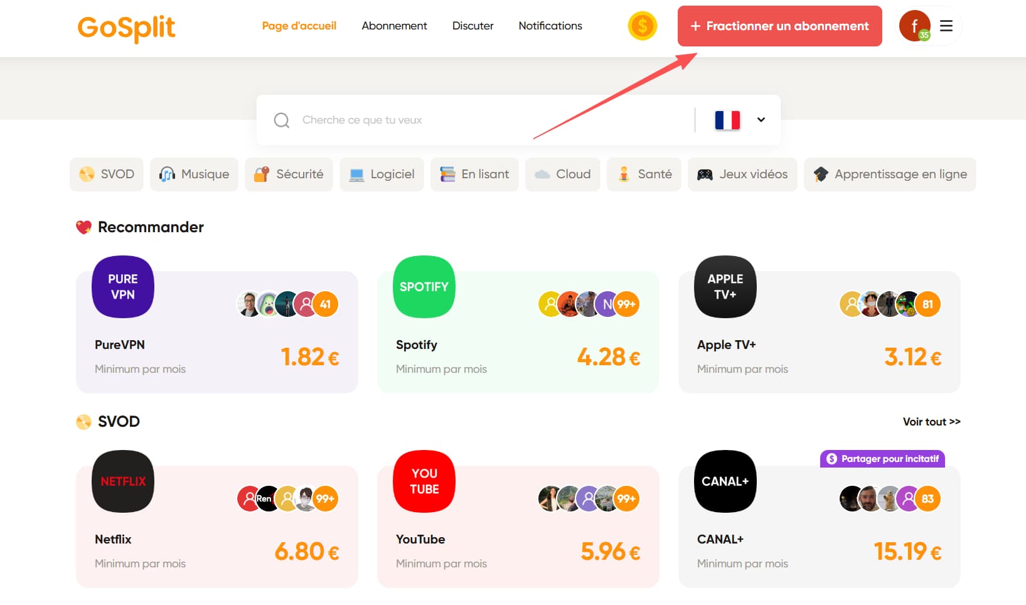Viewport: 1026px width, 605px height.
Task: Filter by the Musique category
Action: 194,174
